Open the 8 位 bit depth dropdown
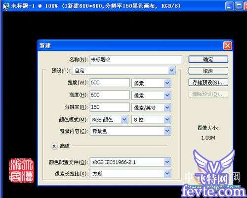 tap(151, 120)
